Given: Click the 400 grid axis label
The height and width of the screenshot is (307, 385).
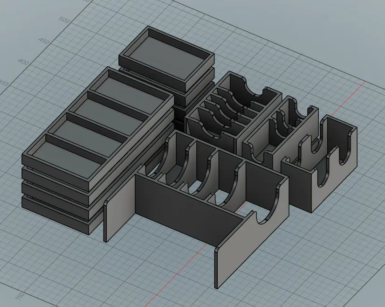Looking at the screenshot, I should 23,62.
